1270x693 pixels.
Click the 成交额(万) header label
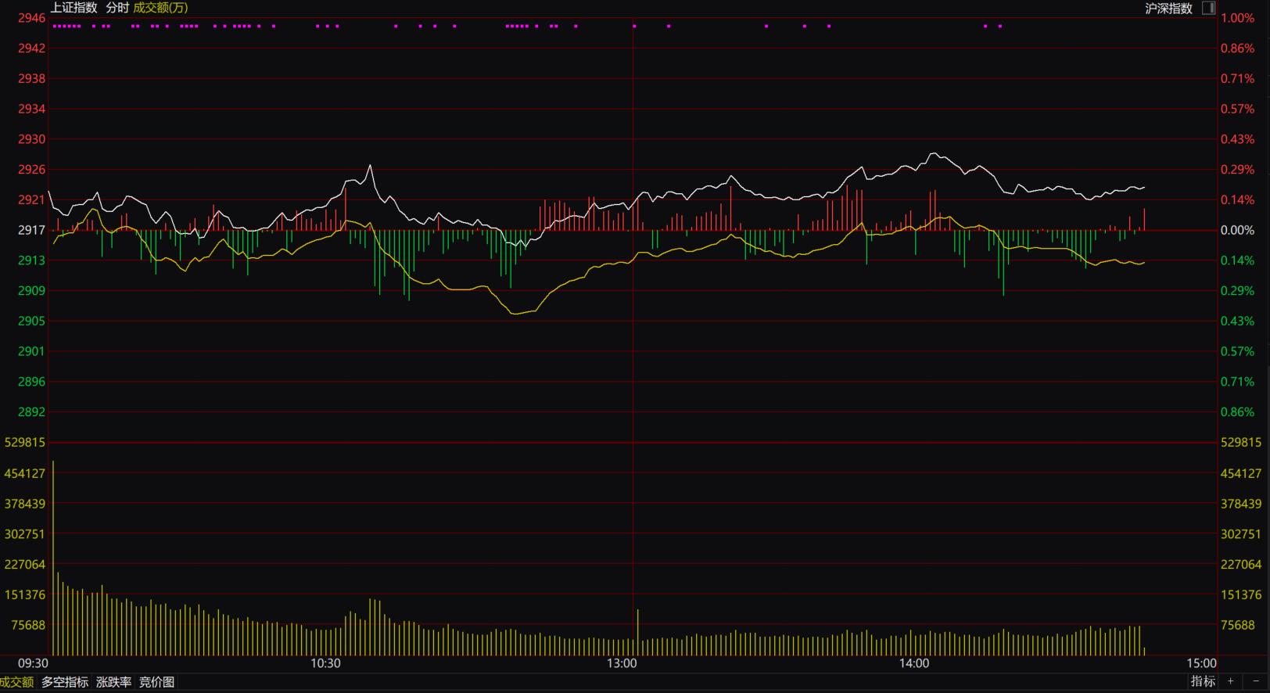pos(161,7)
